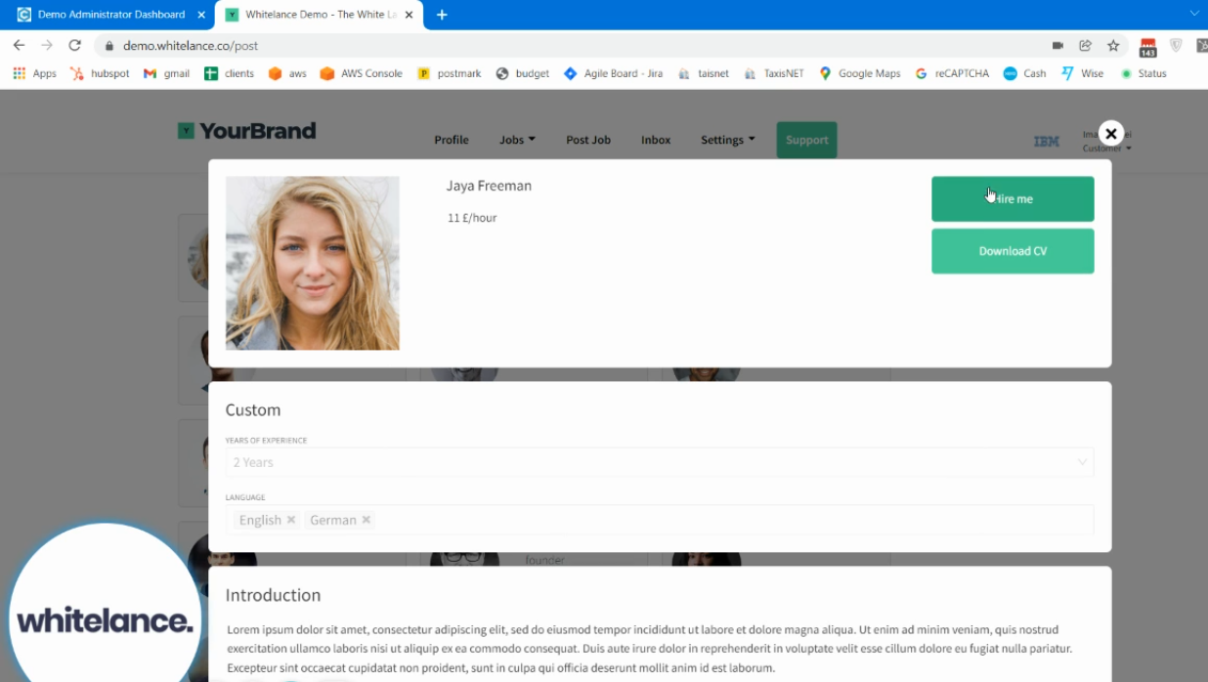Click the address bar URL
The image size is (1208, 682).
click(191, 46)
